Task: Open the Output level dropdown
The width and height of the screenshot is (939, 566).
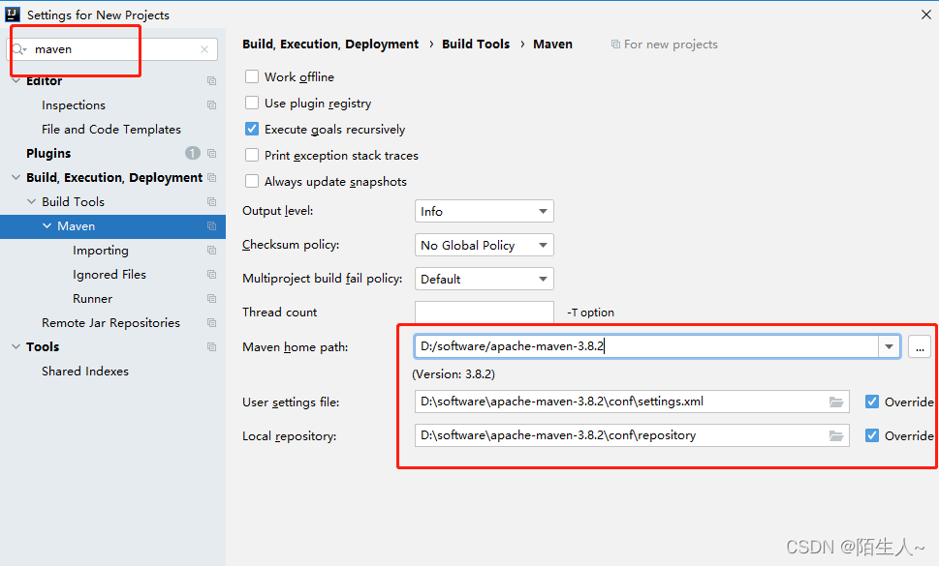Action: [x=484, y=212]
